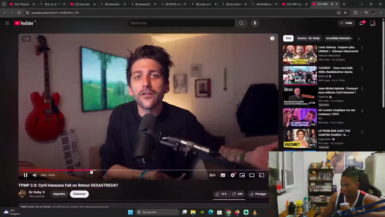This screenshot has width=385, height=217.
Task: Open options for TAZEBOY video
Action: [362, 69]
